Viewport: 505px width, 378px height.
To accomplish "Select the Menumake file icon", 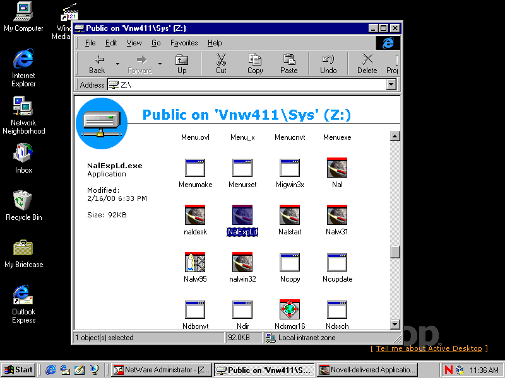I will [195, 168].
